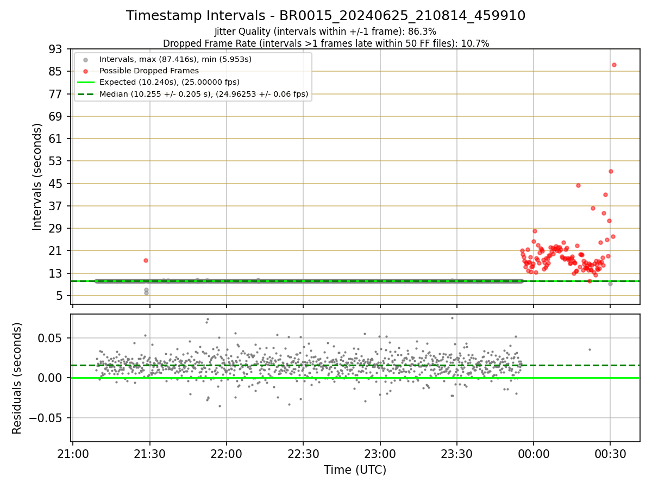This screenshot has width=652, height=489.
Task: Click the 61 interval axis tick label
Action: [57, 139]
